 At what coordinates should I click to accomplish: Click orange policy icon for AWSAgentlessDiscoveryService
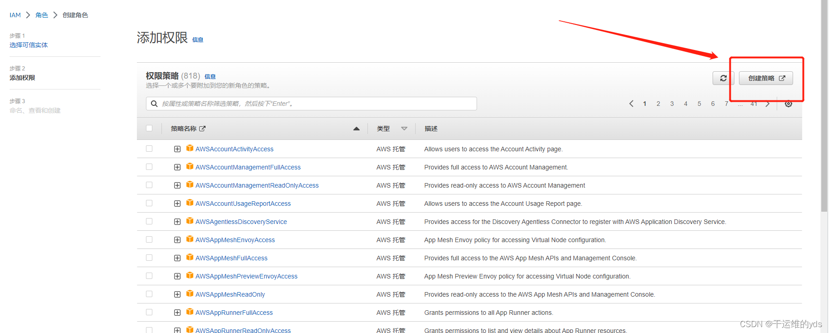[x=190, y=221]
